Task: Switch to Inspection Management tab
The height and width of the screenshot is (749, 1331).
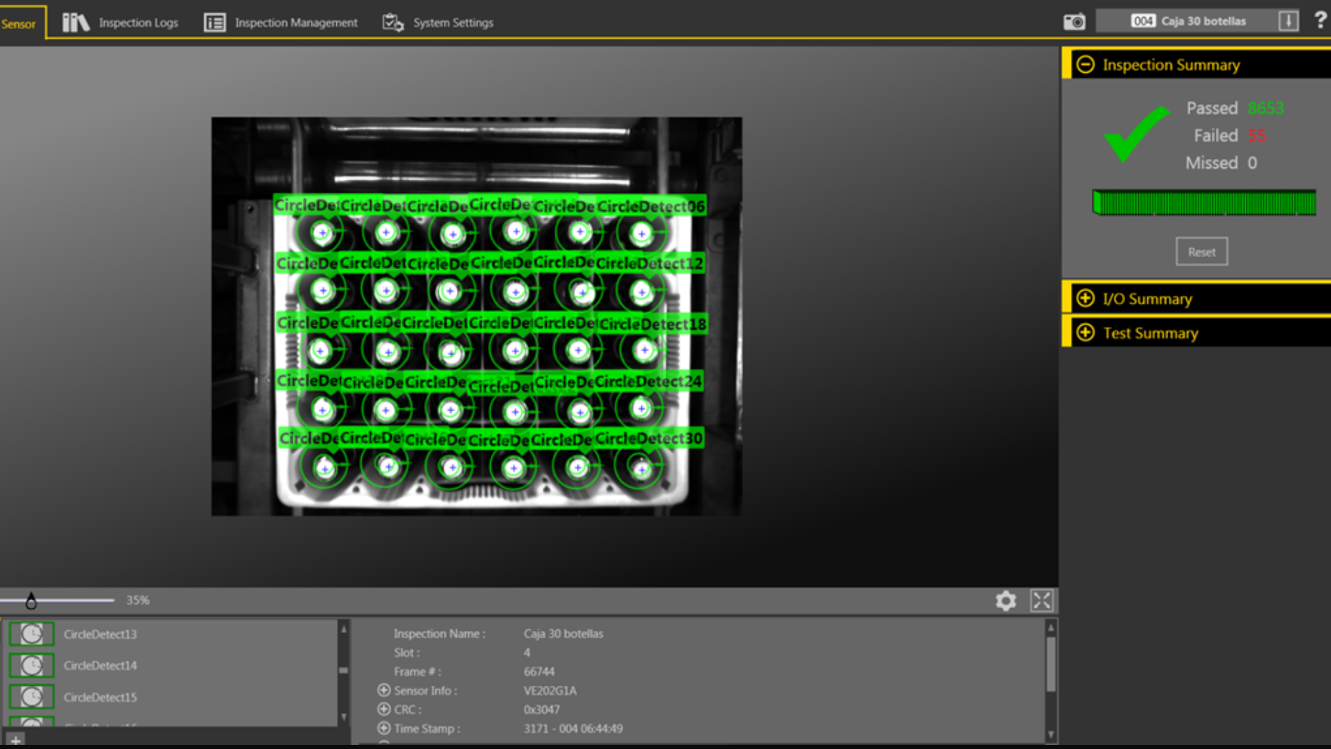Action: pyautogui.click(x=281, y=23)
